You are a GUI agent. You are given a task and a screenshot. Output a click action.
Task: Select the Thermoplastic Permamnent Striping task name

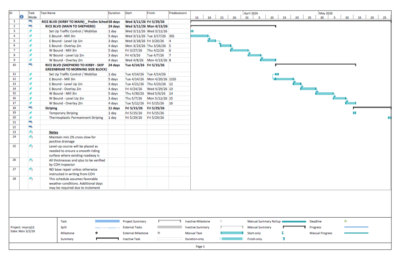click(x=76, y=117)
